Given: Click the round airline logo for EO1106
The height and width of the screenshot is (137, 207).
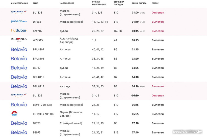Looking at the screenshot, I should click(x=15, y=114).
